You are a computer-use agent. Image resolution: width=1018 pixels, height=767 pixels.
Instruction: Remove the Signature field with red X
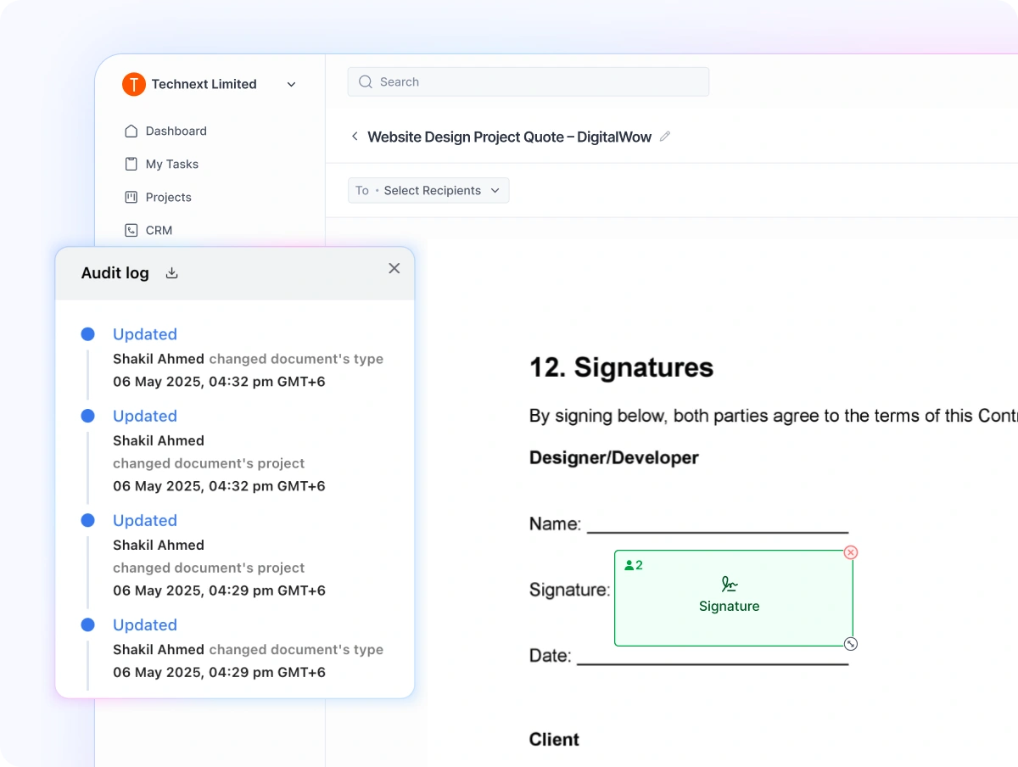[x=851, y=552]
